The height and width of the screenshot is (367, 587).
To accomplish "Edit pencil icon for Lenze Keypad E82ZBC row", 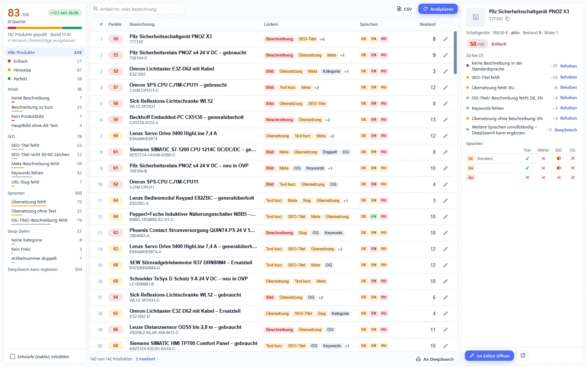I will (x=445, y=200).
